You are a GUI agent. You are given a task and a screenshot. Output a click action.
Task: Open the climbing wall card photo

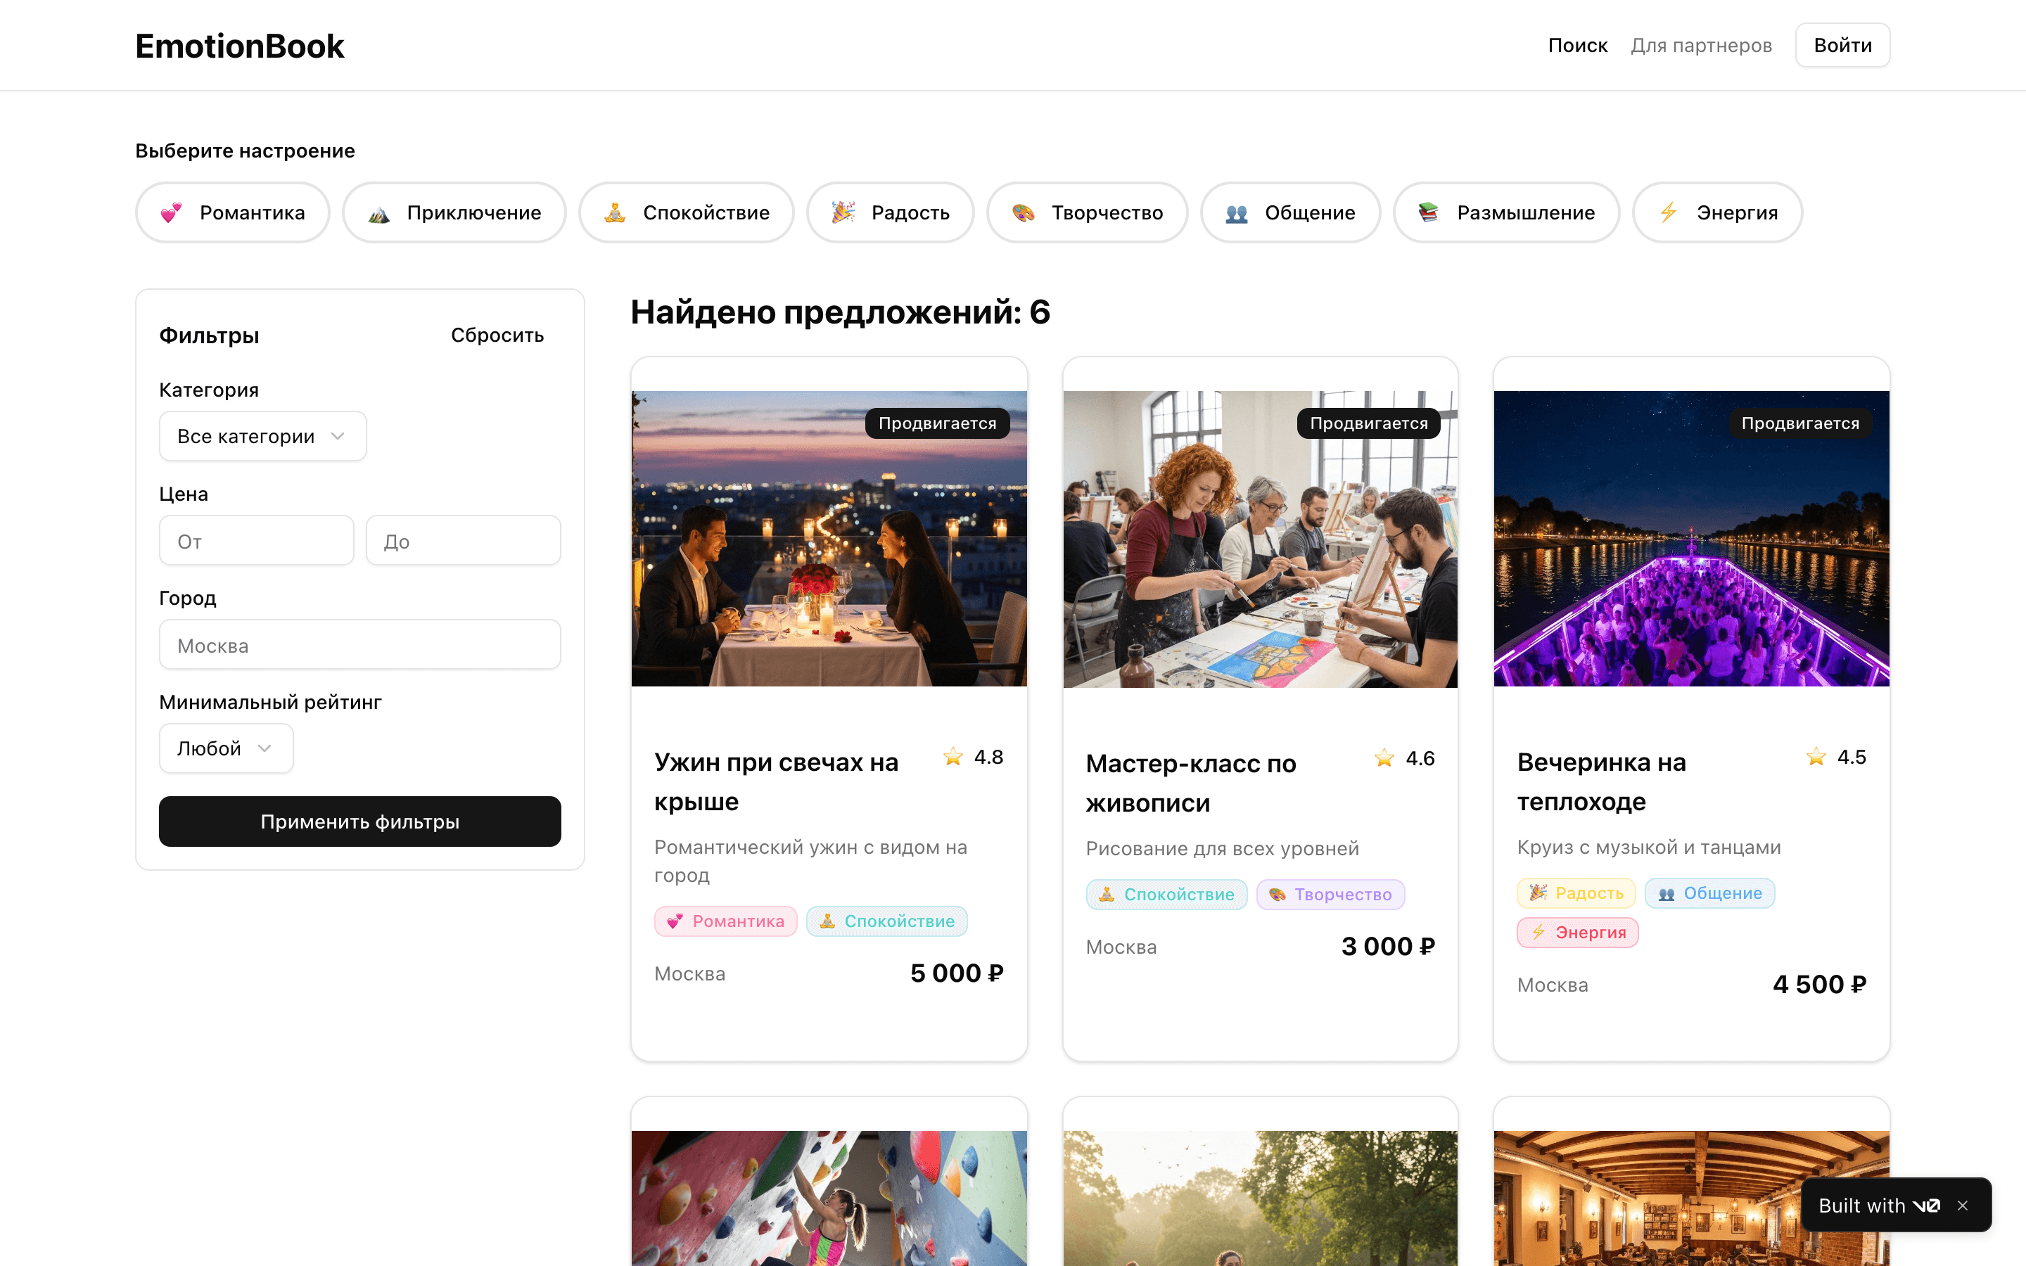(829, 1198)
